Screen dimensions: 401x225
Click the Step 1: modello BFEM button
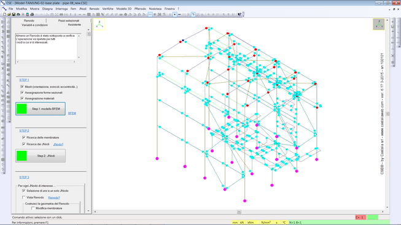[x=41, y=109]
